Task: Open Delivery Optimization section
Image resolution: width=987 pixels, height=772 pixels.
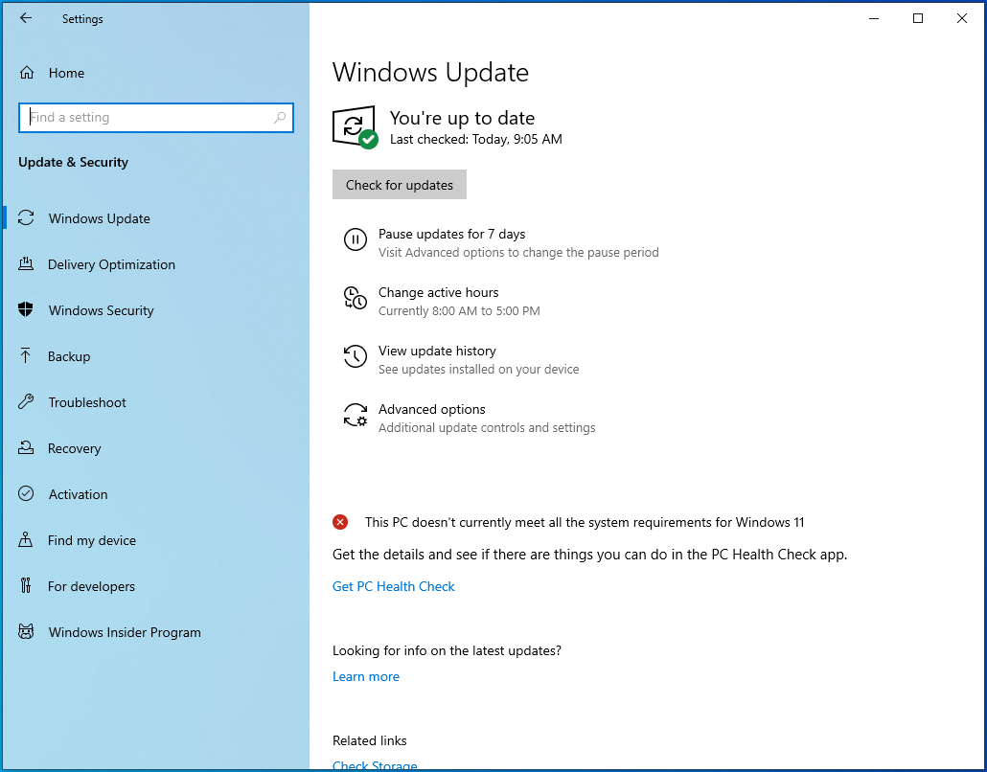Action: click(x=111, y=264)
